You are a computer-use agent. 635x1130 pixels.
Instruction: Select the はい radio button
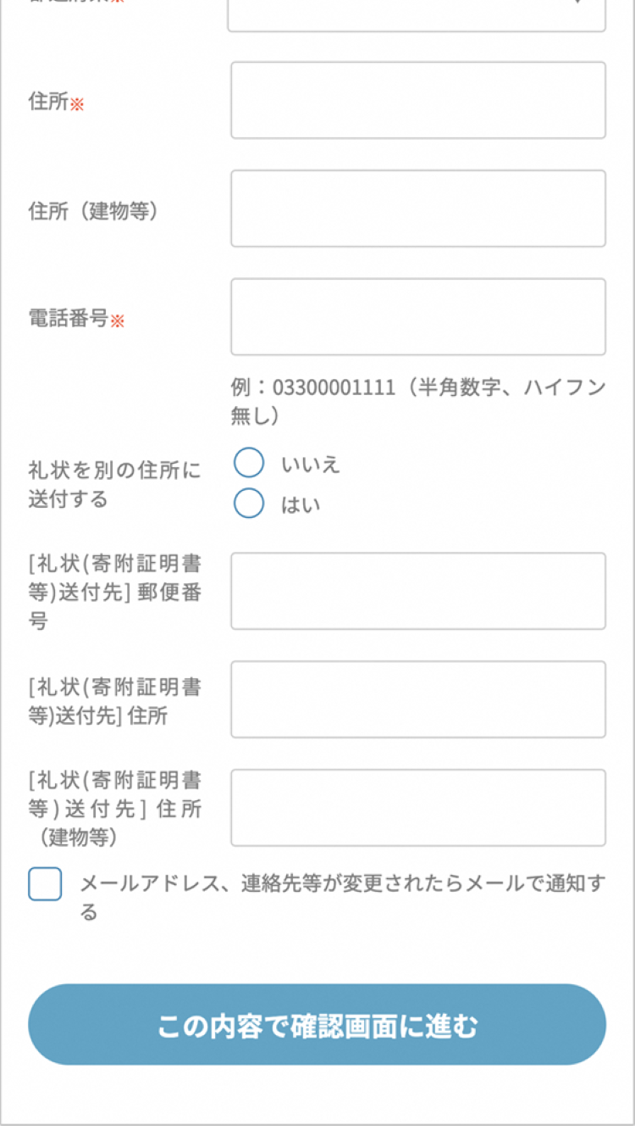249,504
